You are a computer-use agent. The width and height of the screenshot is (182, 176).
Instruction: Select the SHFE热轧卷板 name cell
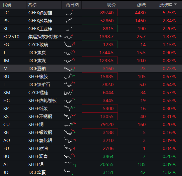42,100
